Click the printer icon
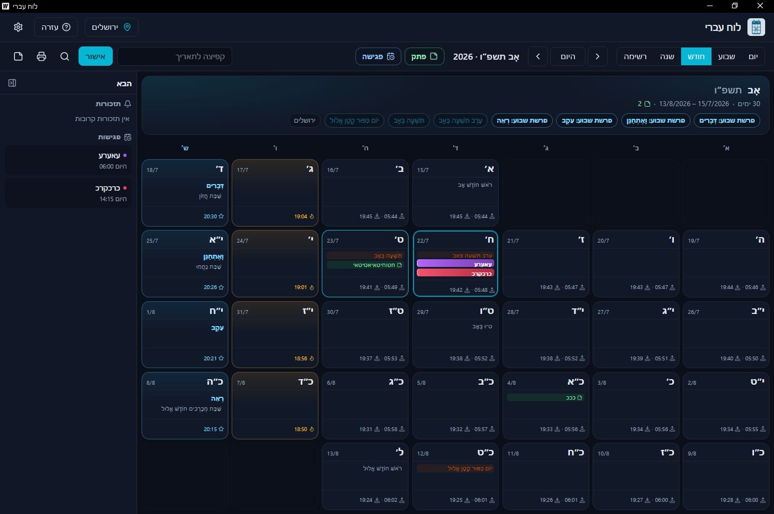The width and height of the screenshot is (774, 514). coord(41,56)
